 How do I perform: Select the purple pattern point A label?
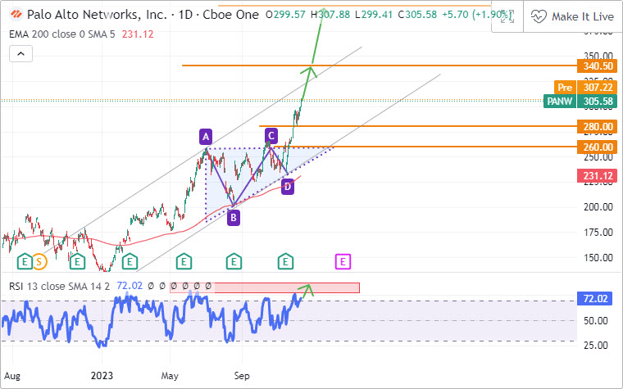tap(206, 136)
